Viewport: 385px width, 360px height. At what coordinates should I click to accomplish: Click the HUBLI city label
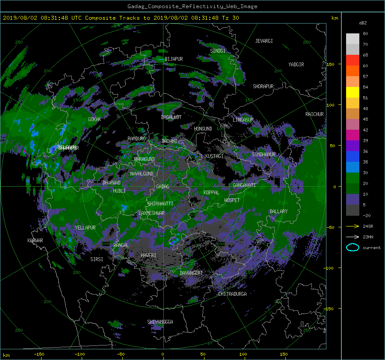(119, 191)
